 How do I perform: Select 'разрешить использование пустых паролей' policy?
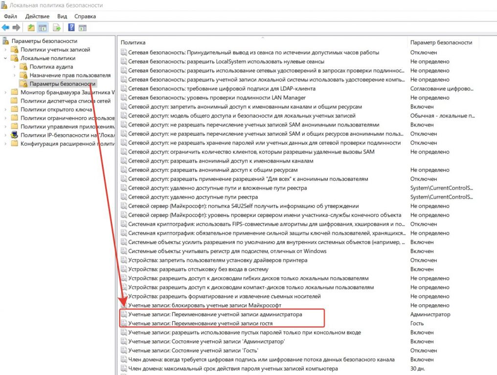click(245, 333)
